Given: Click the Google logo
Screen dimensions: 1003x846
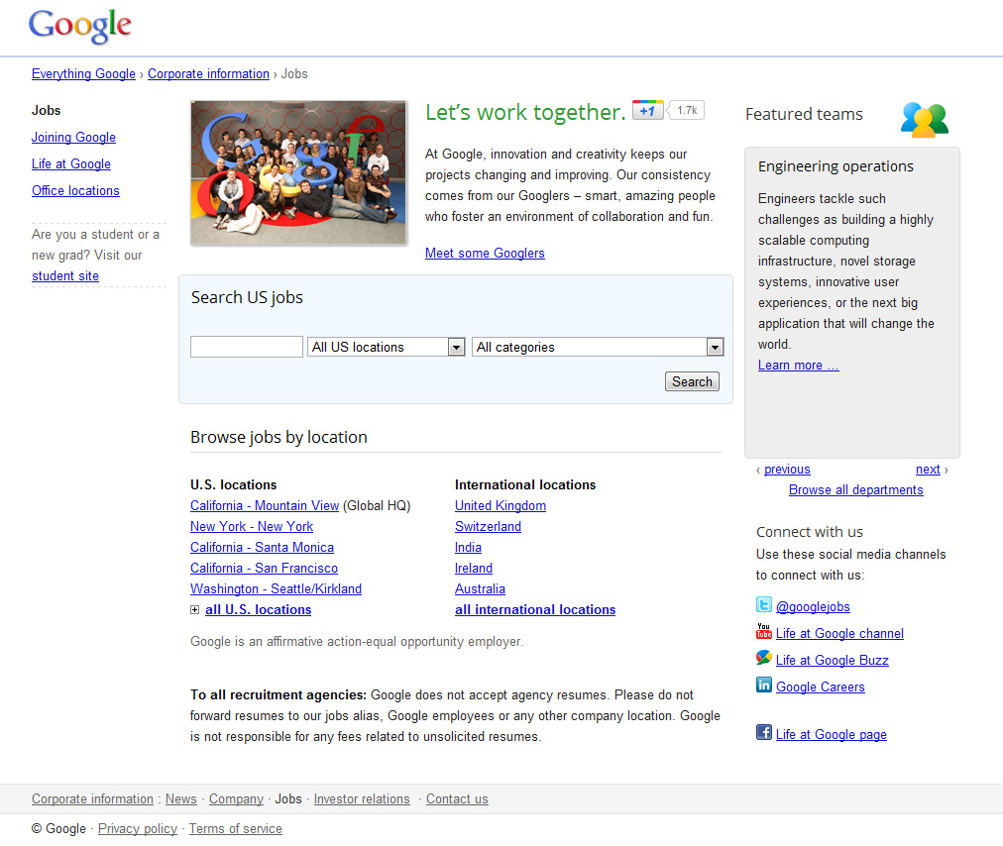Looking at the screenshot, I should [x=80, y=26].
